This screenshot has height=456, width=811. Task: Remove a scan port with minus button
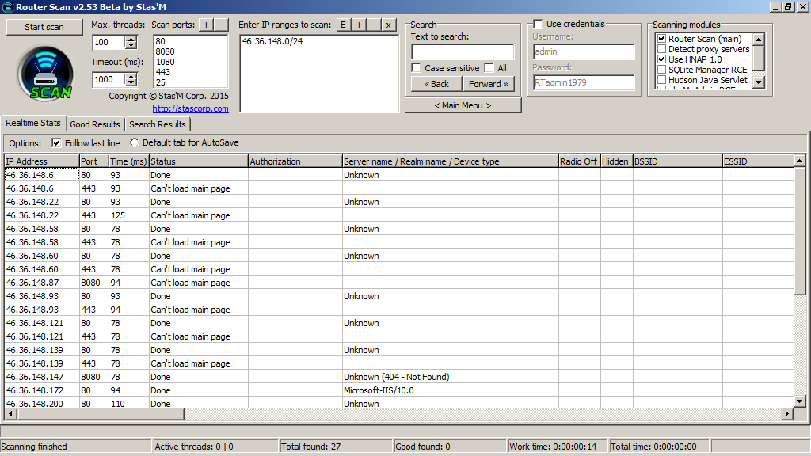tap(221, 25)
